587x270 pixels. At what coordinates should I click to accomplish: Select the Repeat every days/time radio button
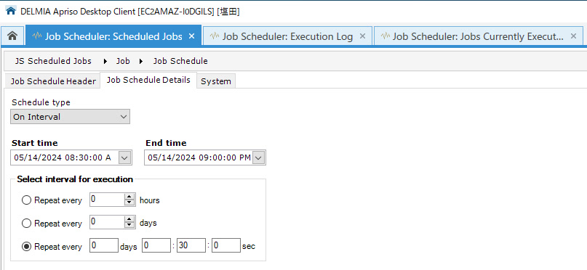26,247
